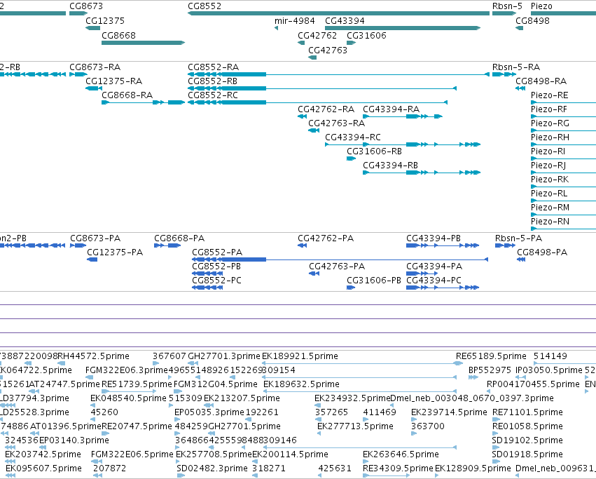The height and width of the screenshot is (479, 596).
Task: Click the Piezo-RJ transcript label
Action: pos(548,166)
